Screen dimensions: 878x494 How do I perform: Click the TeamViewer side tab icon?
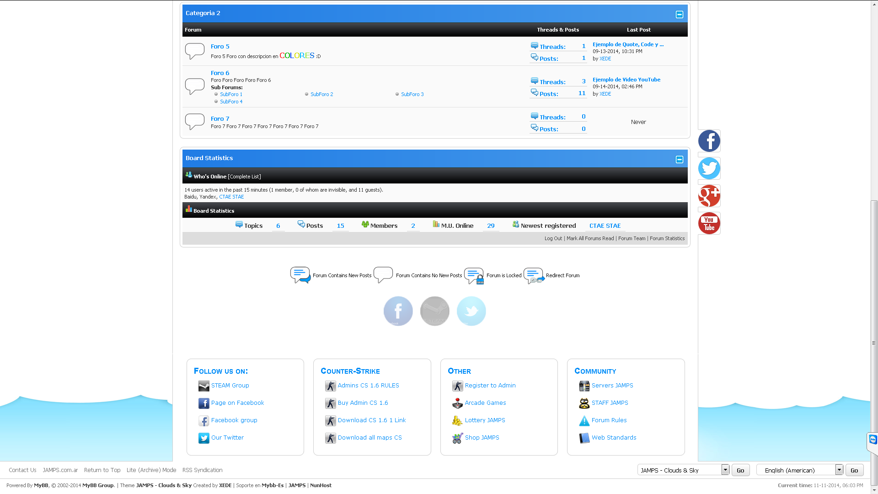[873, 440]
